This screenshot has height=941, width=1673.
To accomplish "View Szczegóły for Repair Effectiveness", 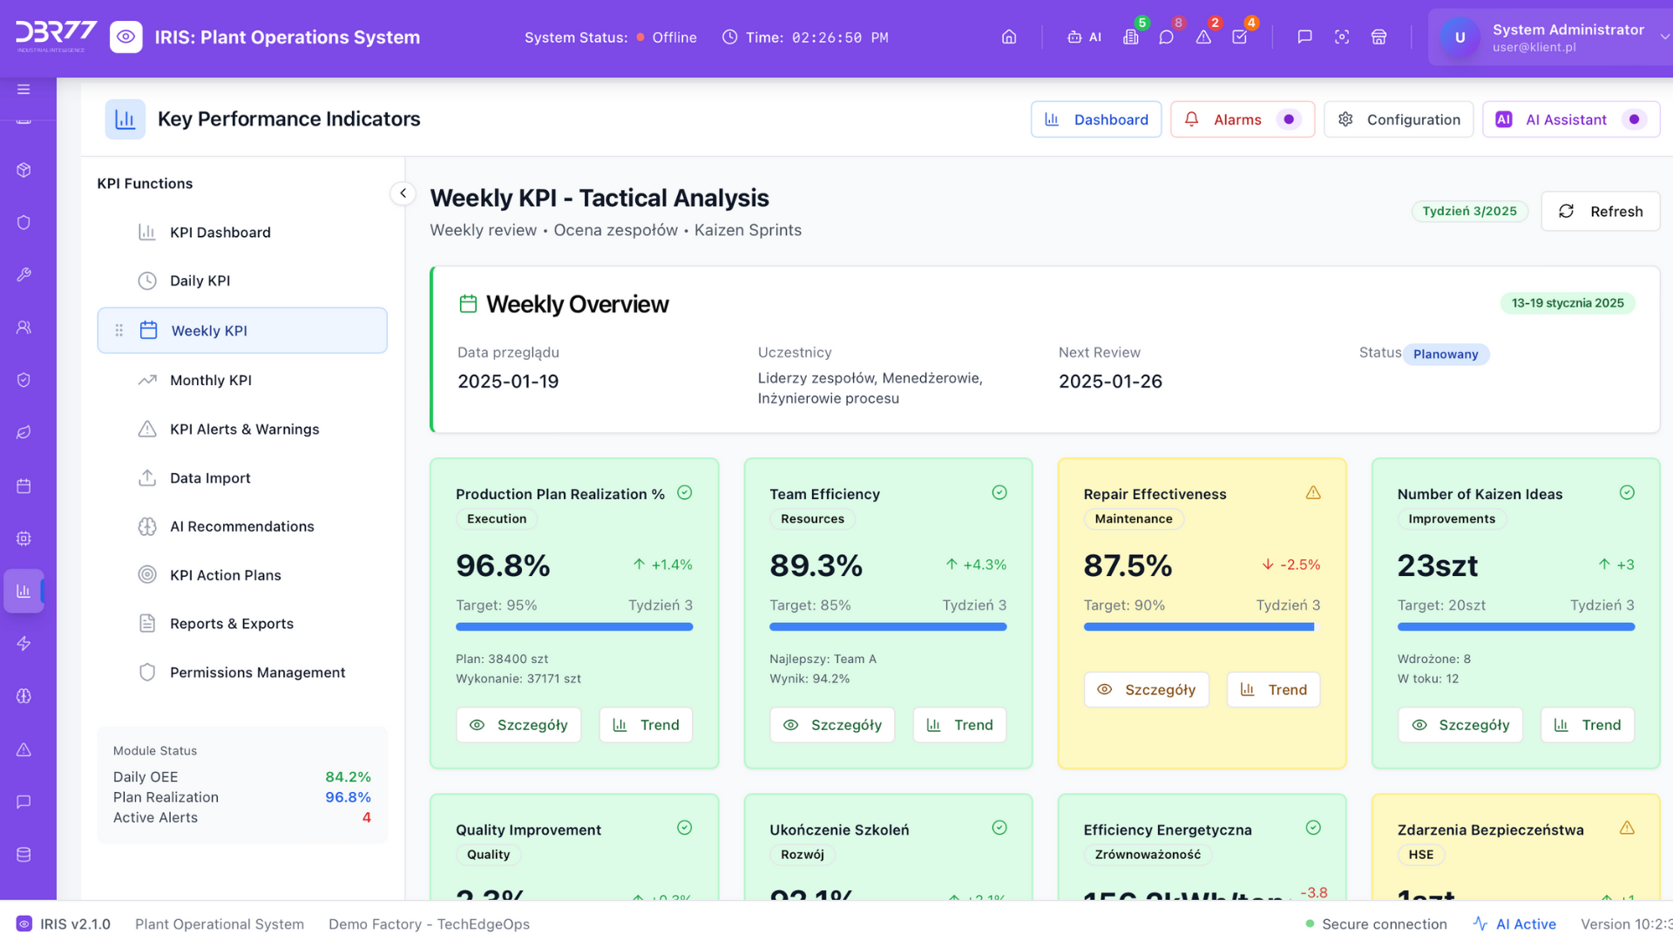I will click(x=1146, y=689).
